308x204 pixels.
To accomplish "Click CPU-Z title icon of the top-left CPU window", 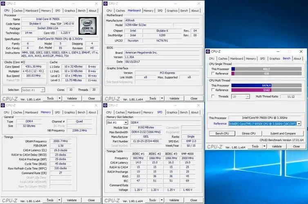I will 3,4.
